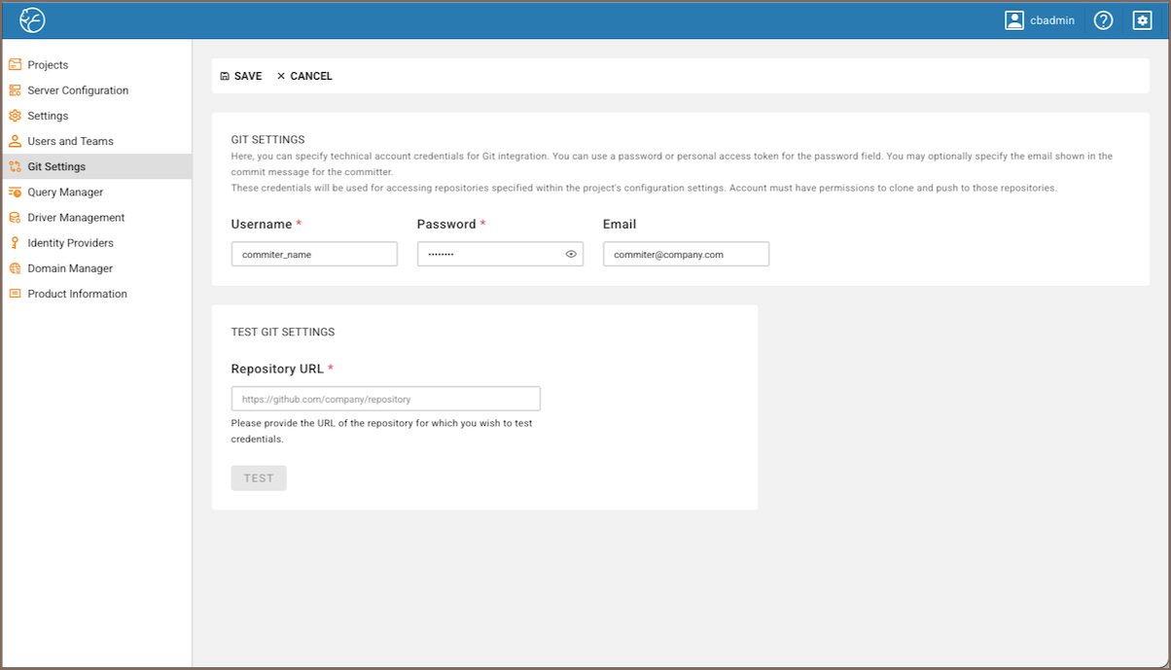The height and width of the screenshot is (670, 1171).
Task: Click the CloudBeaver logo icon
Action: 32,19
